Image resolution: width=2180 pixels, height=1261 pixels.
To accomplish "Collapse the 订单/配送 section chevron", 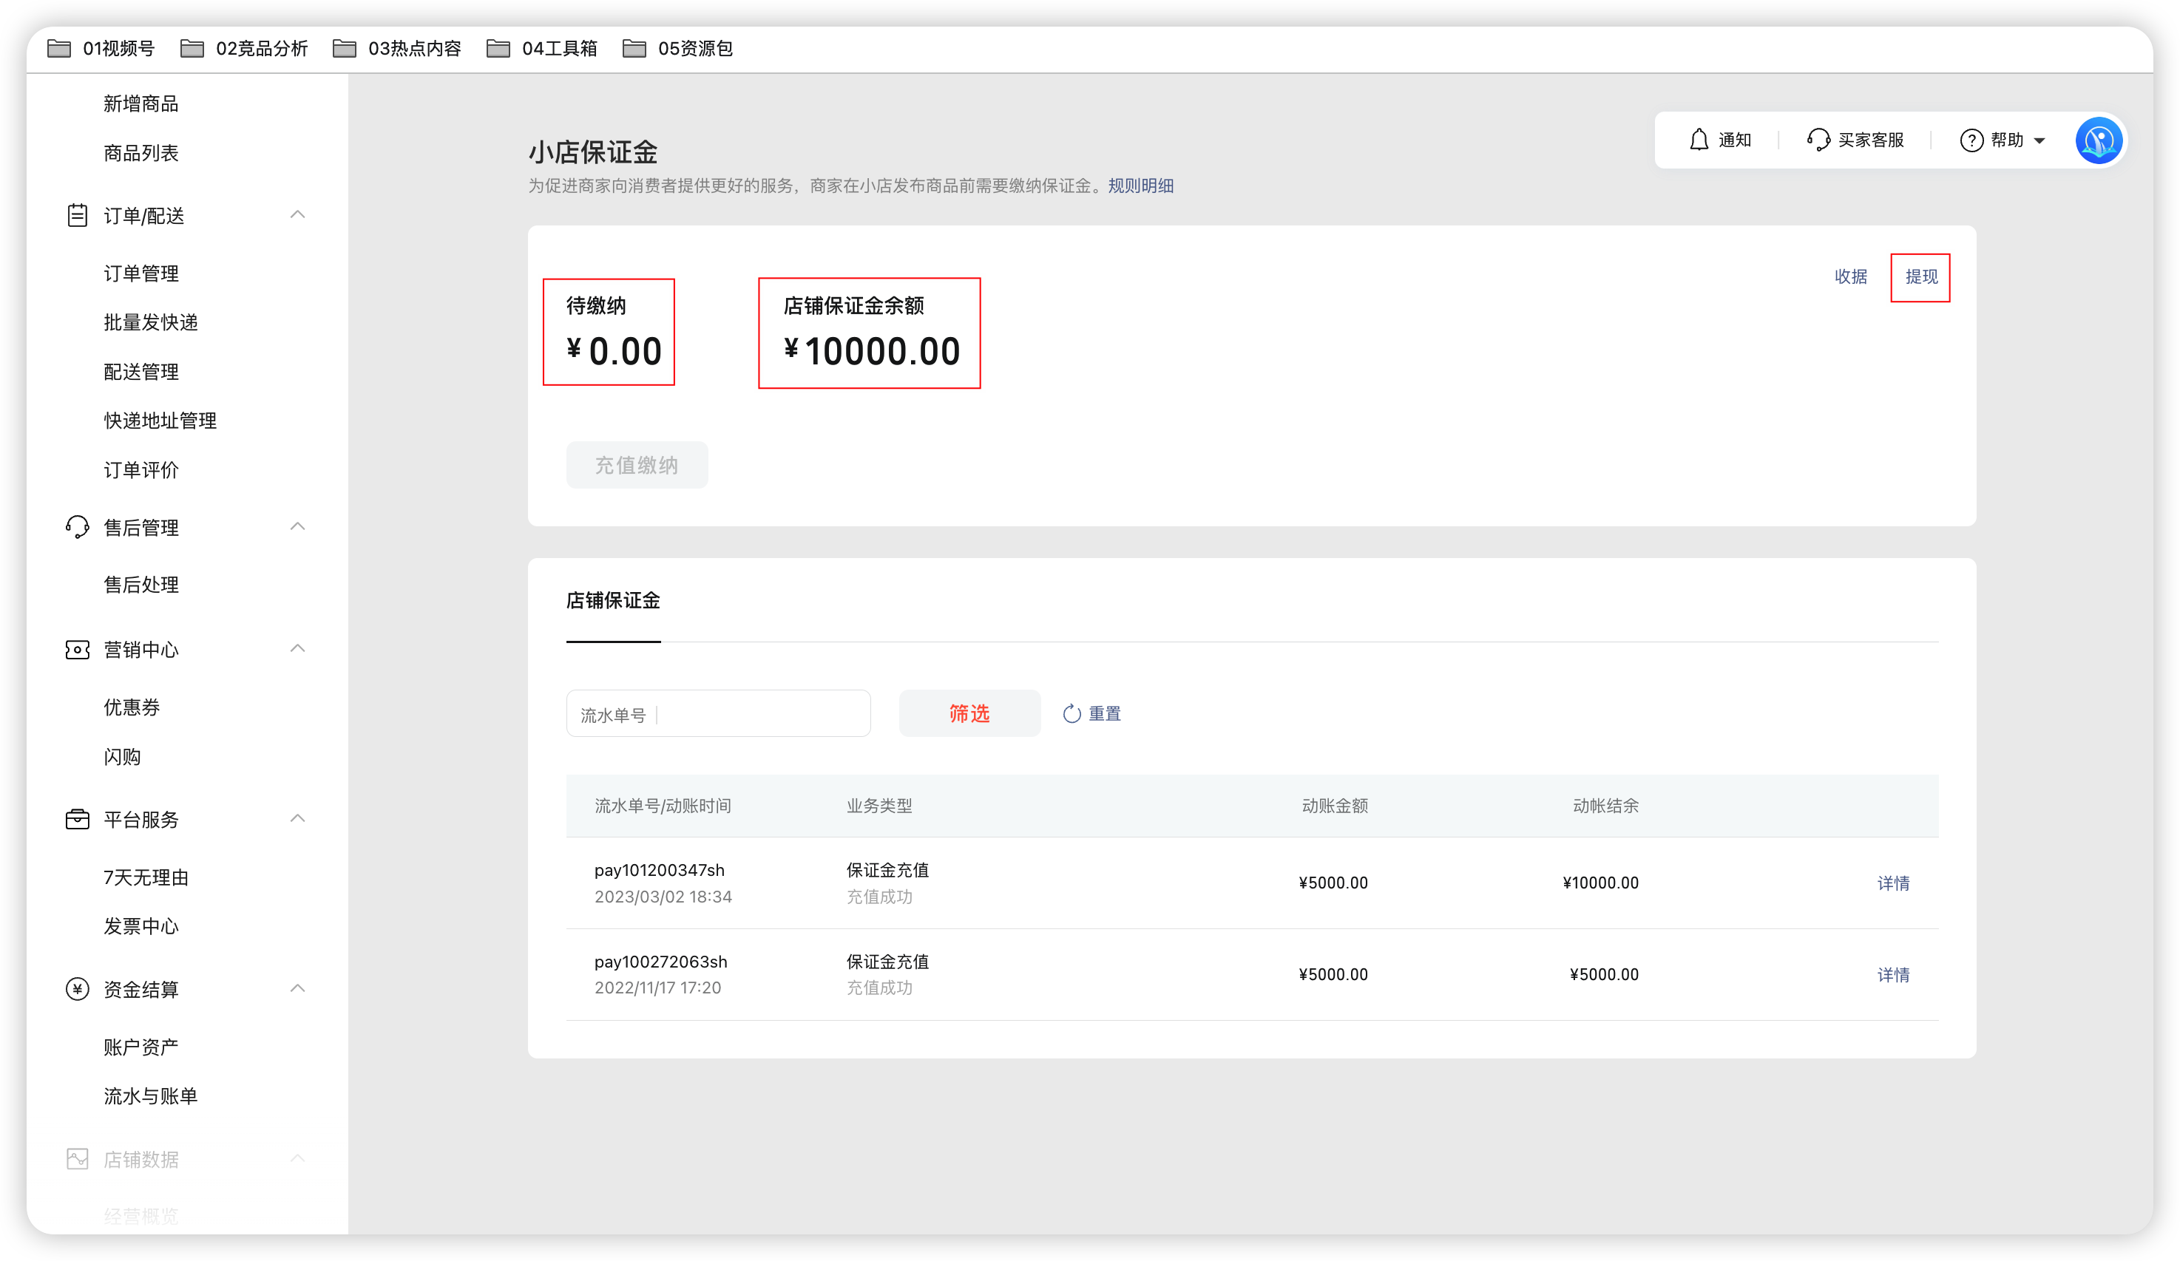I will [297, 214].
